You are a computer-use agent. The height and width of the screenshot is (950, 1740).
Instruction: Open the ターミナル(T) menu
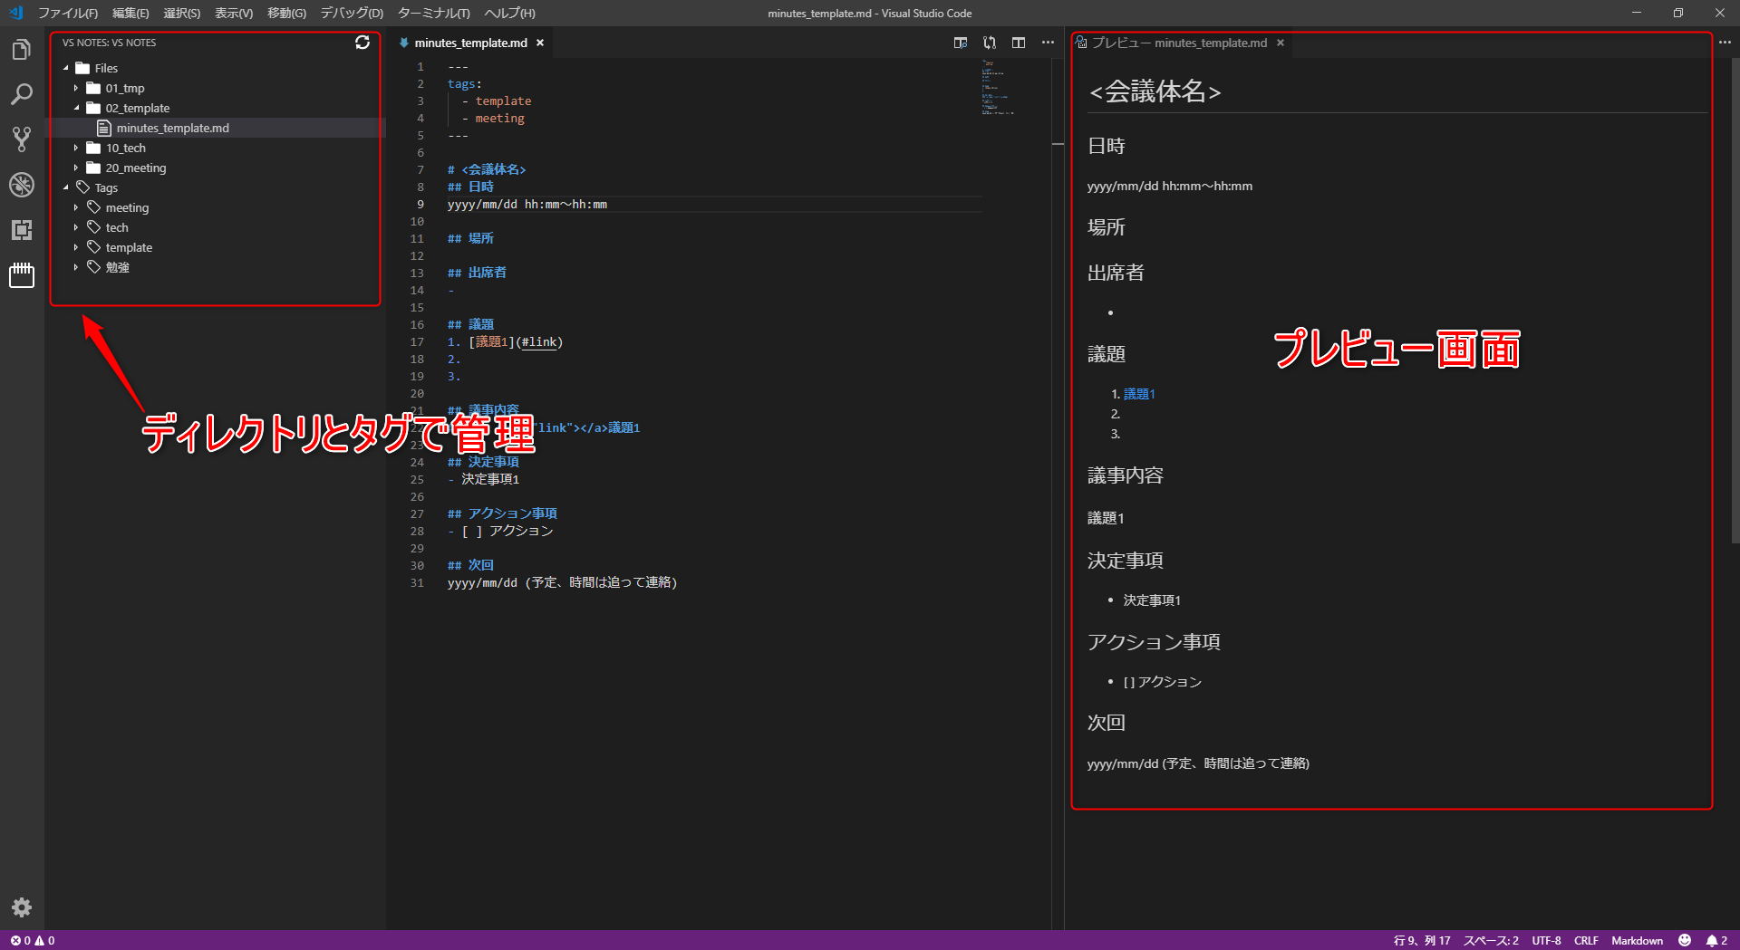click(433, 13)
